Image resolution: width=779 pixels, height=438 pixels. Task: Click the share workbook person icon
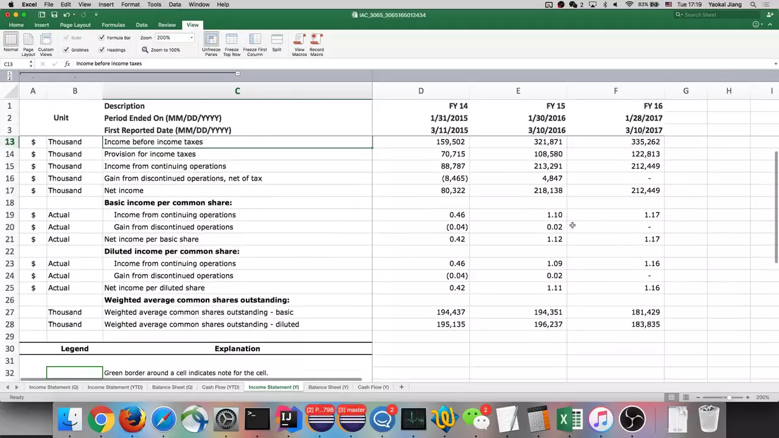pos(770,15)
